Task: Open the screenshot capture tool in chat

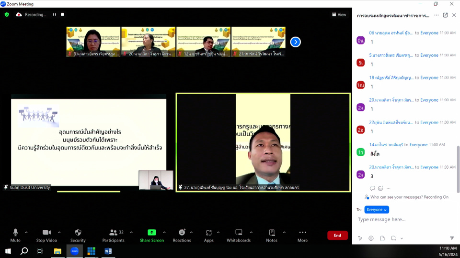Action: pos(393,238)
